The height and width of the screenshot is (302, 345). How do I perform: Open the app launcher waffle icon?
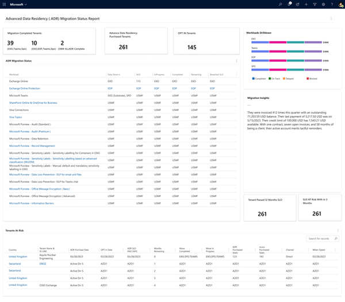click(4, 5)
